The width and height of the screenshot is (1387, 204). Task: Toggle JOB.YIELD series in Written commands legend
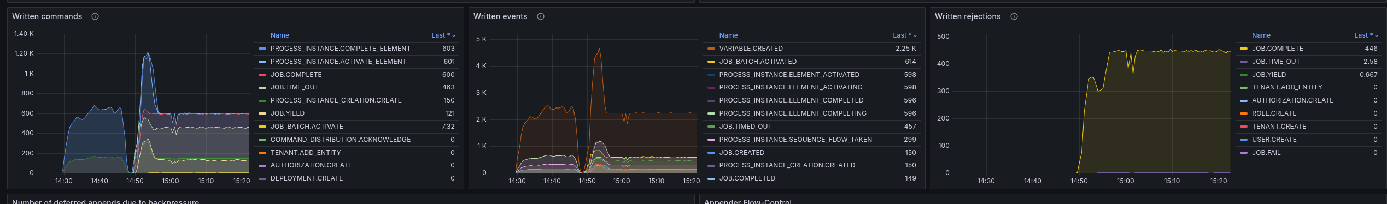288,113
